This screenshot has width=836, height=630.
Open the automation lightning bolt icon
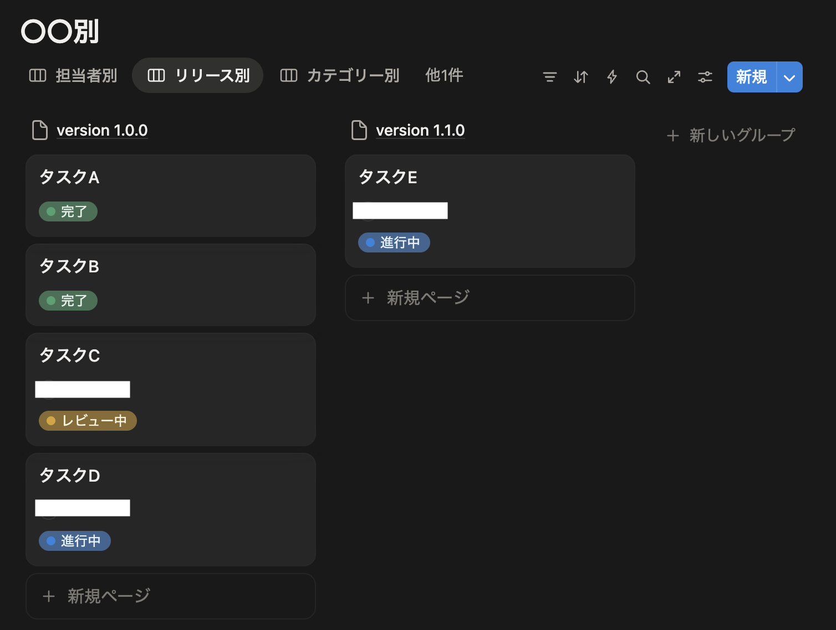pos(612,77)
